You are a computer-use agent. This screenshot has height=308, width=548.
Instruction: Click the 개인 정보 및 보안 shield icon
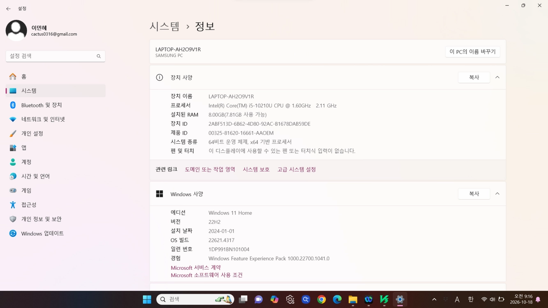point(13,219)
